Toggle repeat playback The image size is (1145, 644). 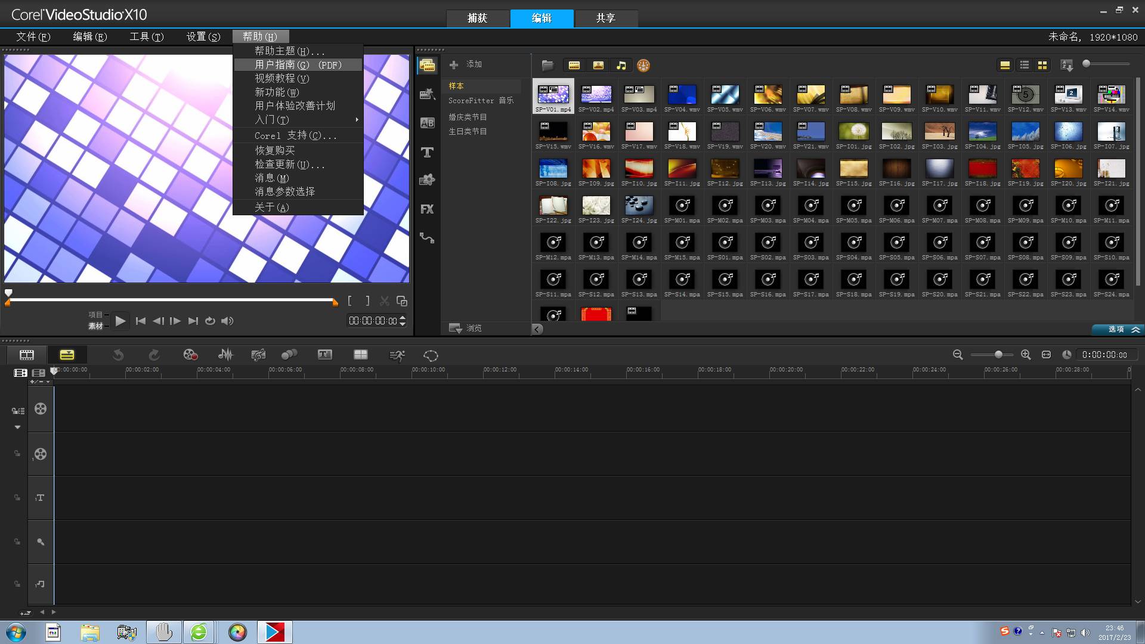[210, 321]
